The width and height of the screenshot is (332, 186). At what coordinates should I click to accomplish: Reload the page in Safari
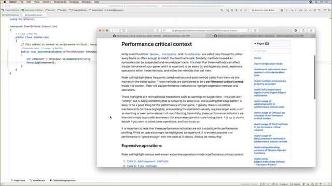pyautogui.click(x=248, y=30)
